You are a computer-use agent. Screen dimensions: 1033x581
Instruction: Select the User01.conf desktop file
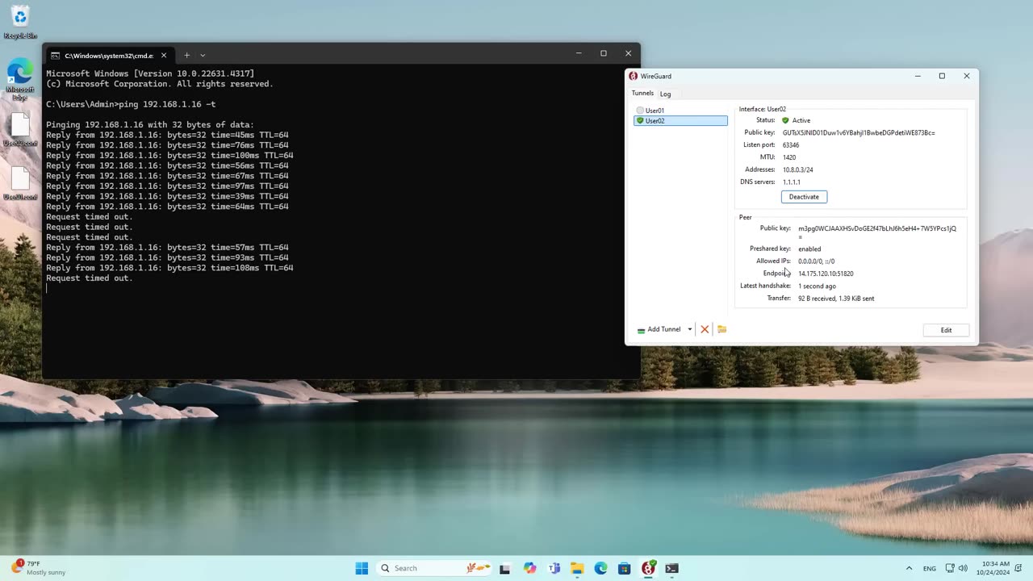point(20,183)
